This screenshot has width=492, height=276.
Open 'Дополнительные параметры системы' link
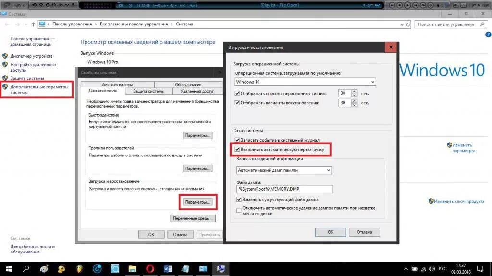pos(39,90)
